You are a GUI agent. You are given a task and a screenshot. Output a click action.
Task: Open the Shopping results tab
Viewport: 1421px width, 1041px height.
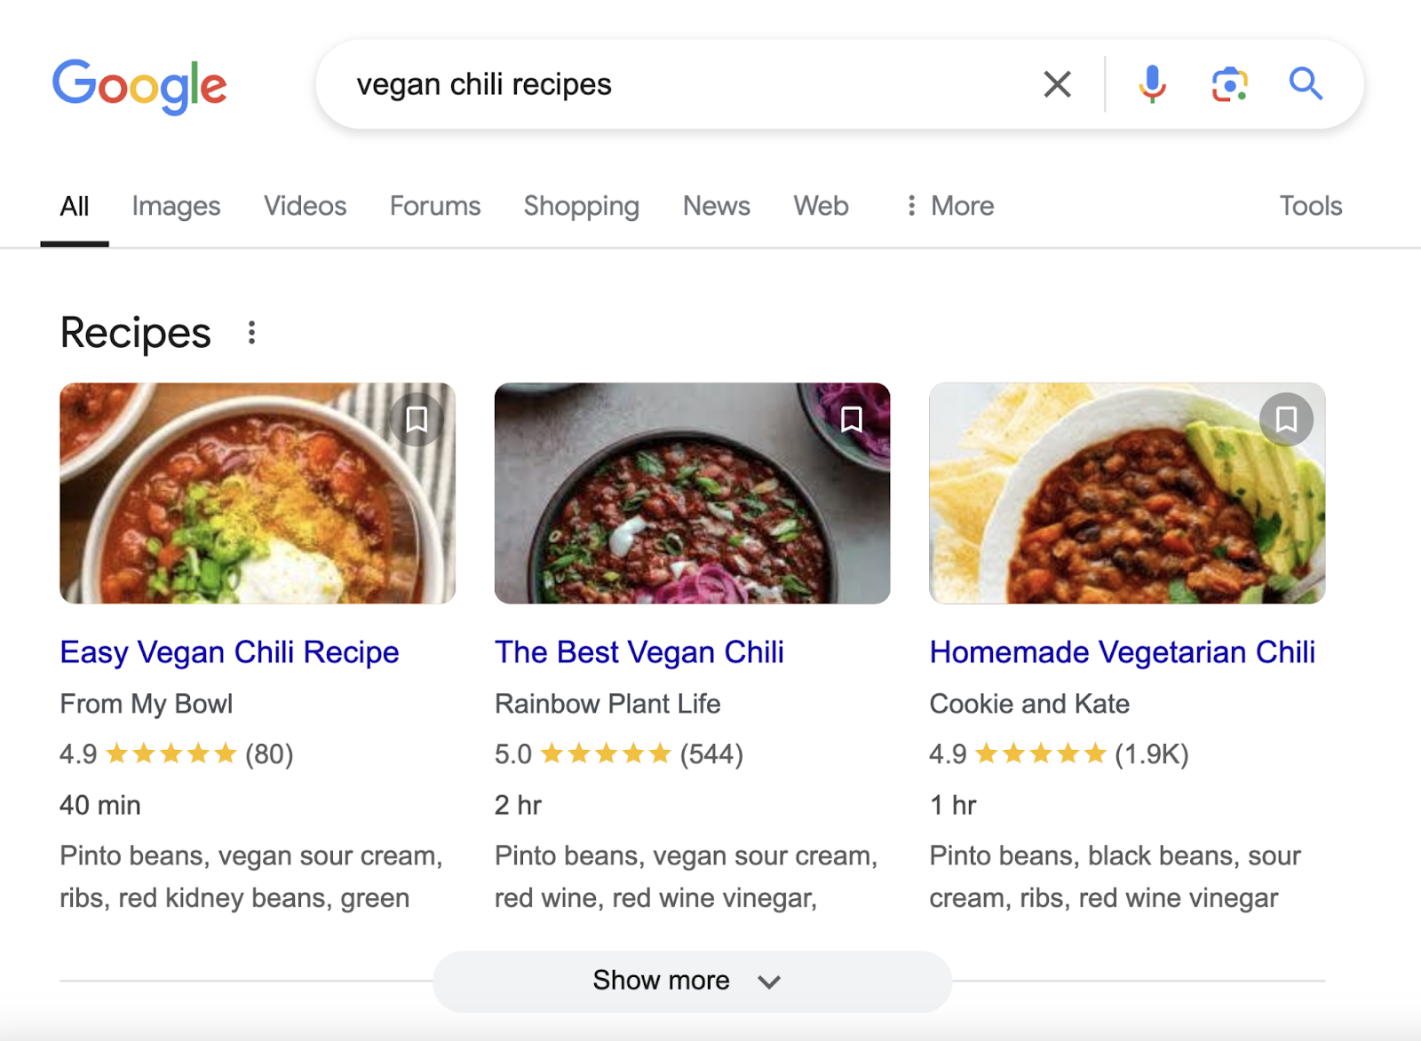pyautogui.click(x=581, y=206)
